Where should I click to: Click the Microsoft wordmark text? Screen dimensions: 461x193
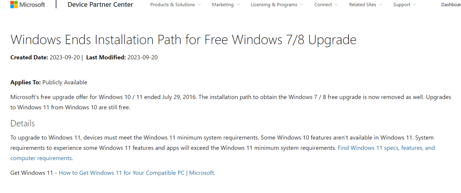click(32, 5)
